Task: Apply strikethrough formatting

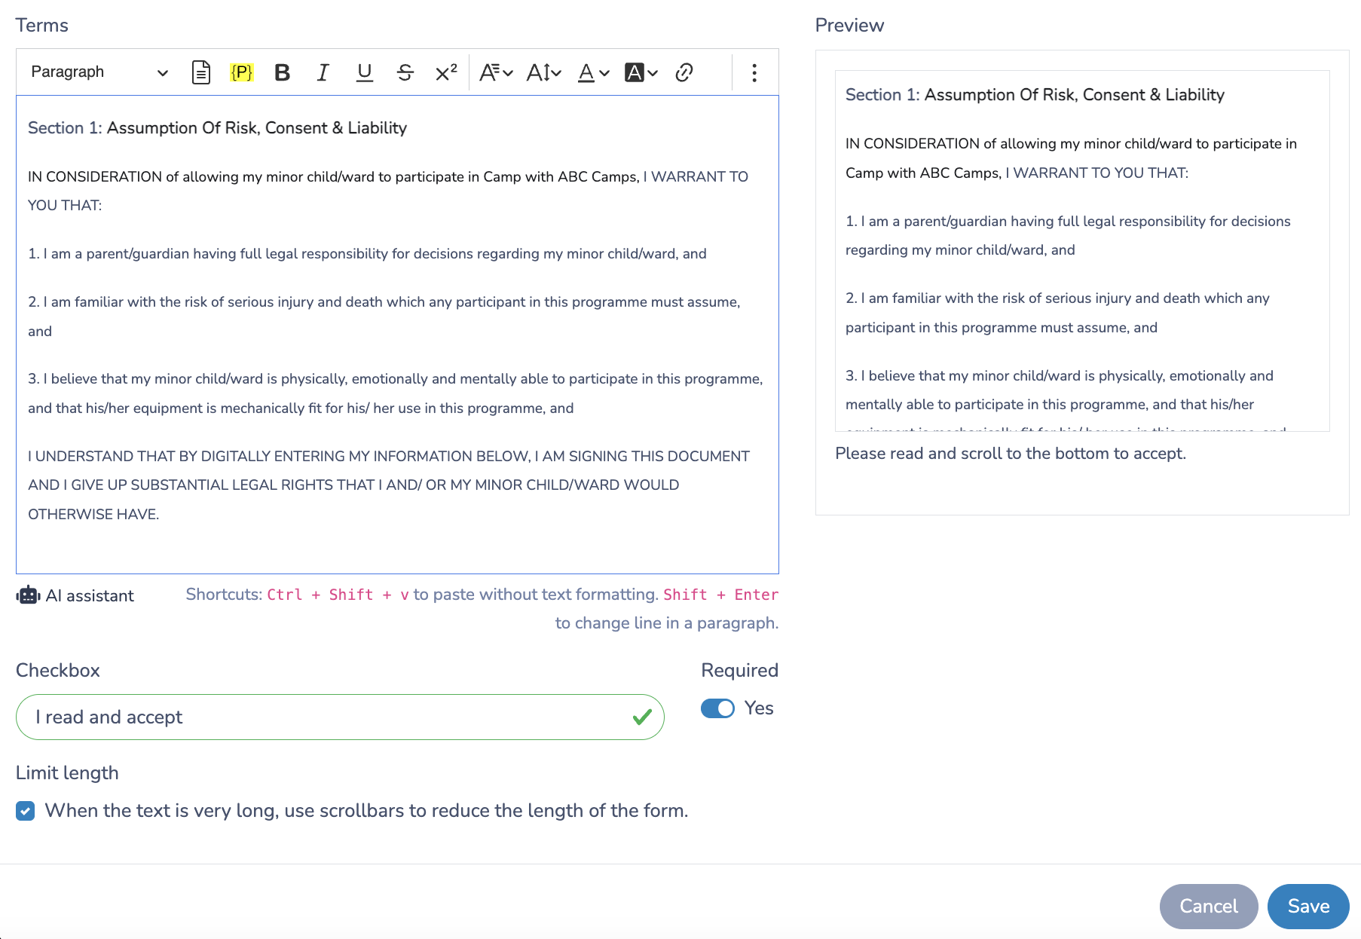Action: click(x=405, y=72)
